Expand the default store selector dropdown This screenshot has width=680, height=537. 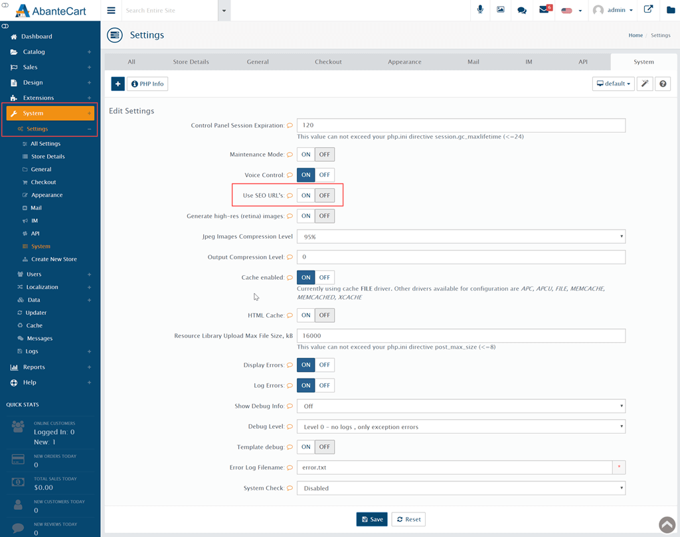pos(613,84)
